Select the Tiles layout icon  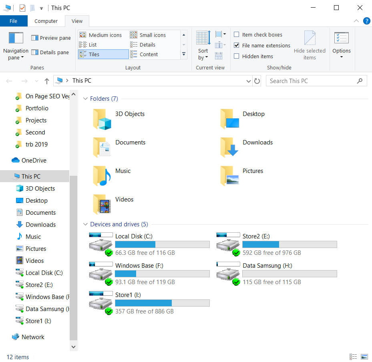coord(103,54)
